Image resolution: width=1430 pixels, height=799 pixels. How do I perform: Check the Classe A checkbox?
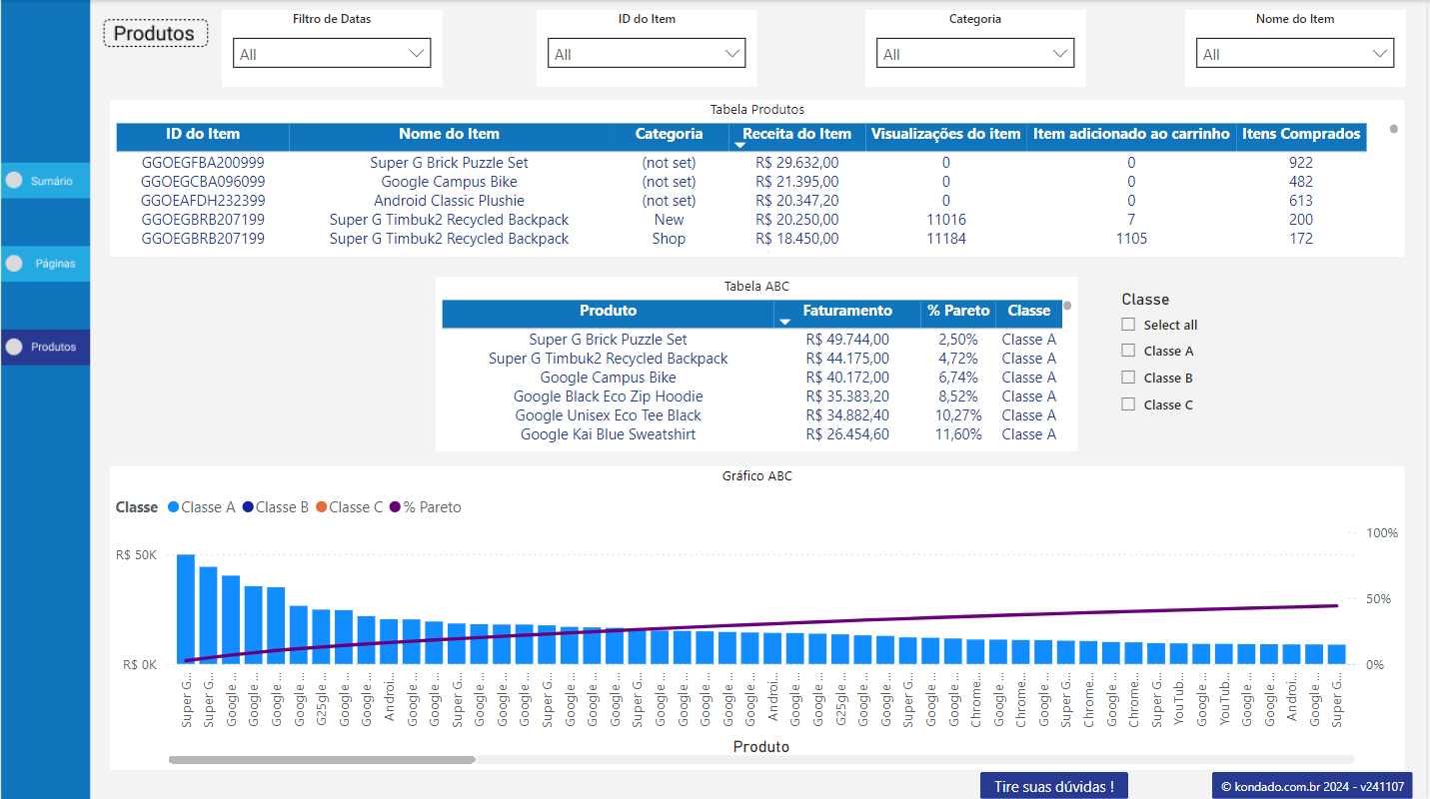click(x=1130, y=351)
